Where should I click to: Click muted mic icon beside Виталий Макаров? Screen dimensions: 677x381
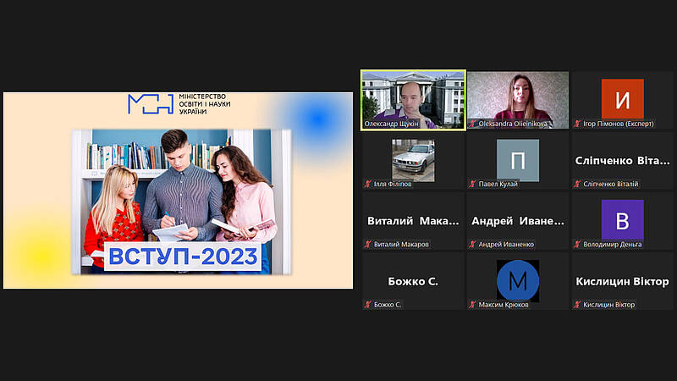[x=368, y=245]
